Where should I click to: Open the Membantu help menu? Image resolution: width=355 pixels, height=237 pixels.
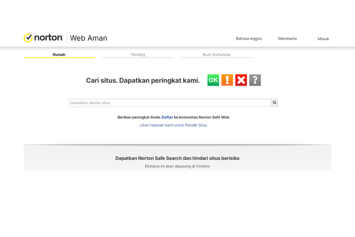pos(287,38)
